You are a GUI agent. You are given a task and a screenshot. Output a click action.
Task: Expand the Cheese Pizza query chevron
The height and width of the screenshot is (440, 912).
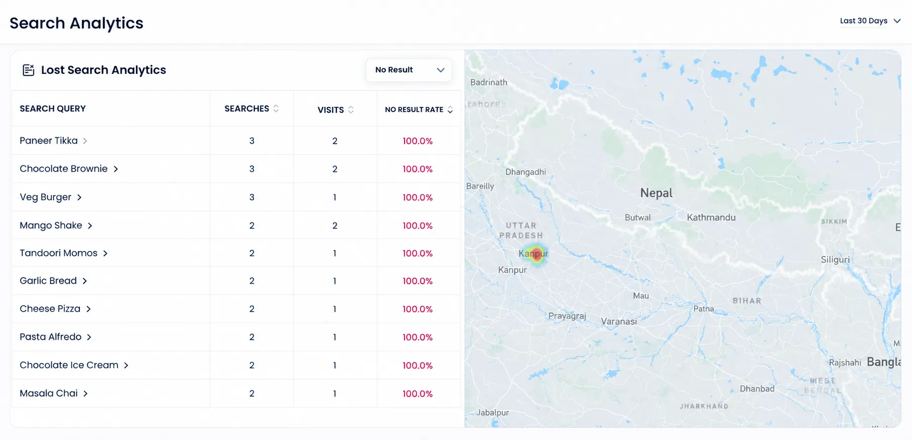click(88, 309)
